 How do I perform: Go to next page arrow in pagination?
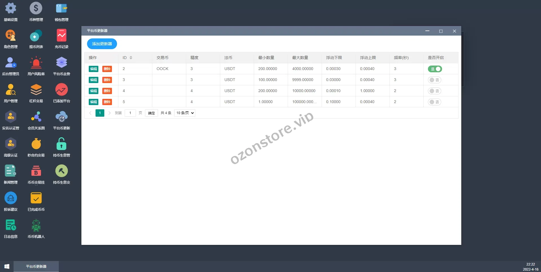tap(109, 113)
